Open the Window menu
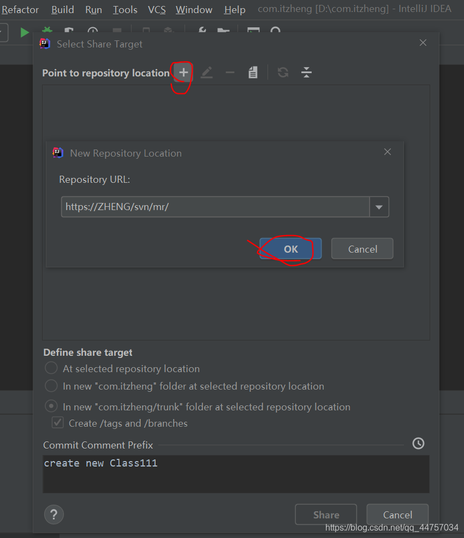This screenshot has height=538, width=464. 194,10
